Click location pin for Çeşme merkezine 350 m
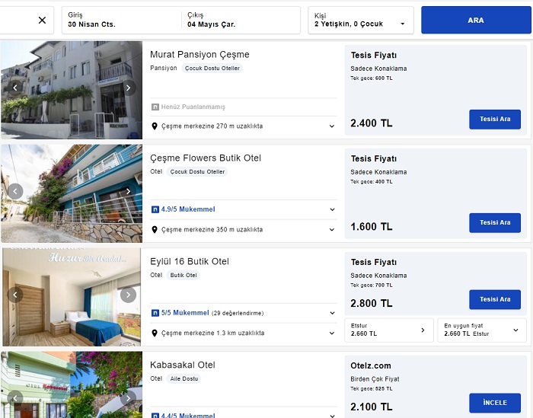The width and height of the screenshot is (533, 418). [x=155, y=230]
